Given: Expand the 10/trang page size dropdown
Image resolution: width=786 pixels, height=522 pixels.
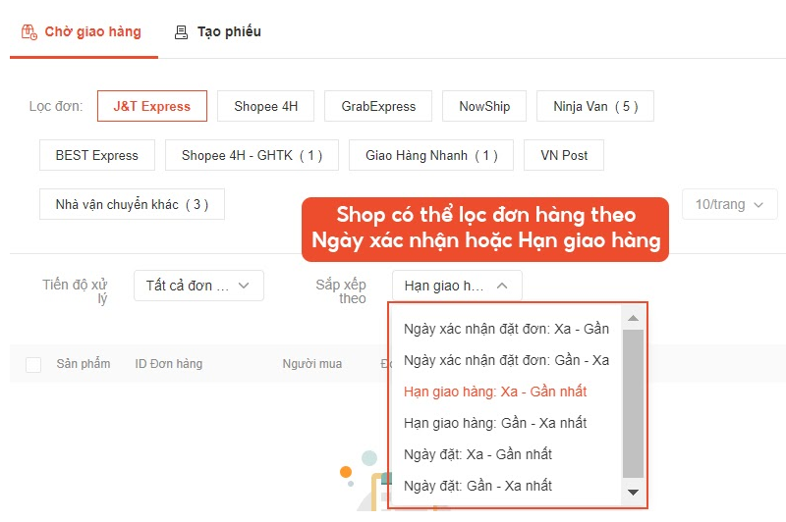Looking at the screenshot, I should tap(729, 204).
